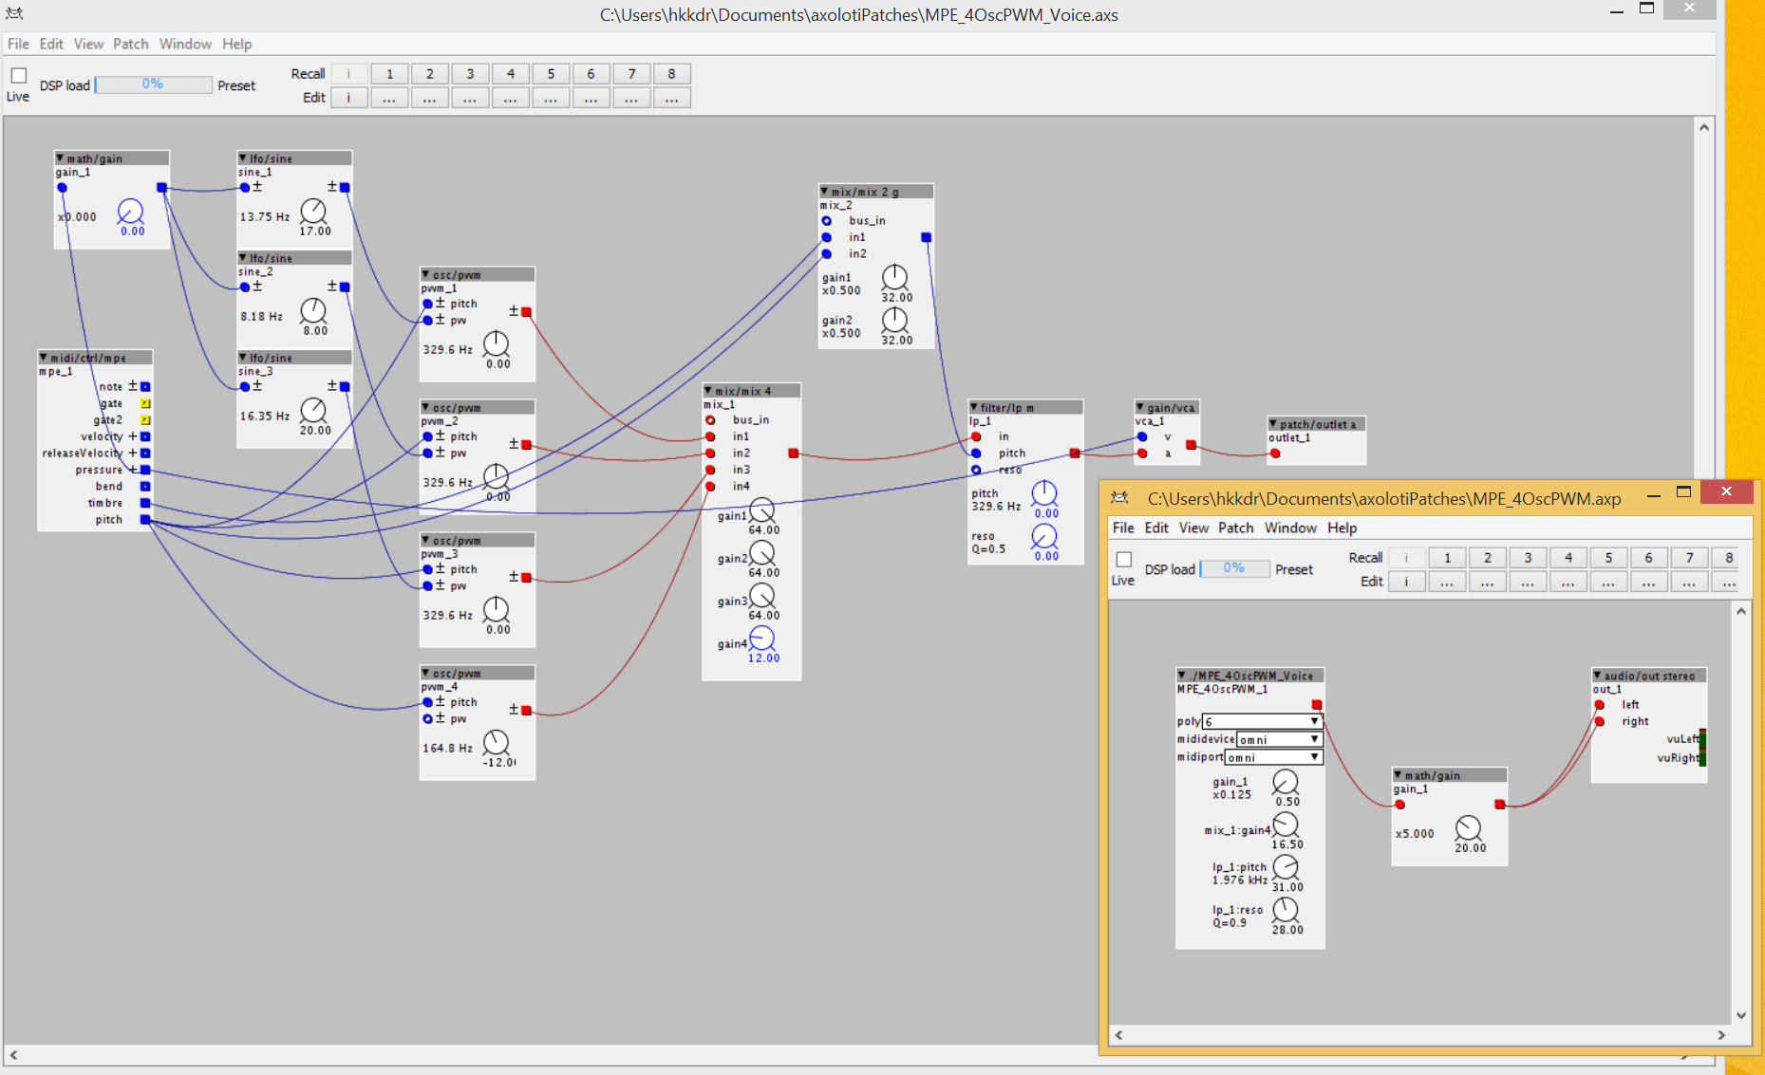Click the pwm_1 oscillator pitch dial
The height and width of the screenshot is (1075, 1765).
click(496, 343)
